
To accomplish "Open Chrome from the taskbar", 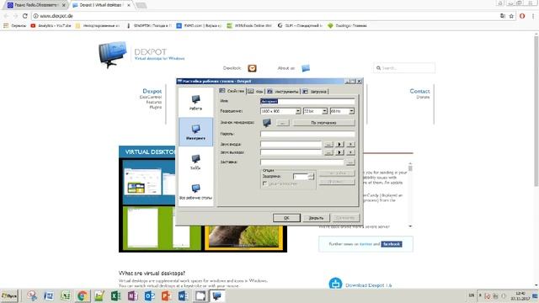I will [x=83, y=295].
